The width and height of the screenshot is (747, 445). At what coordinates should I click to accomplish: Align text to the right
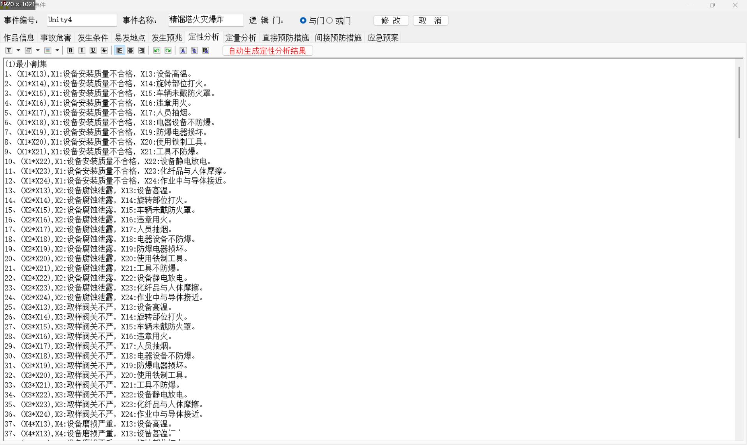pyautogui.click(x=142, y=50)
